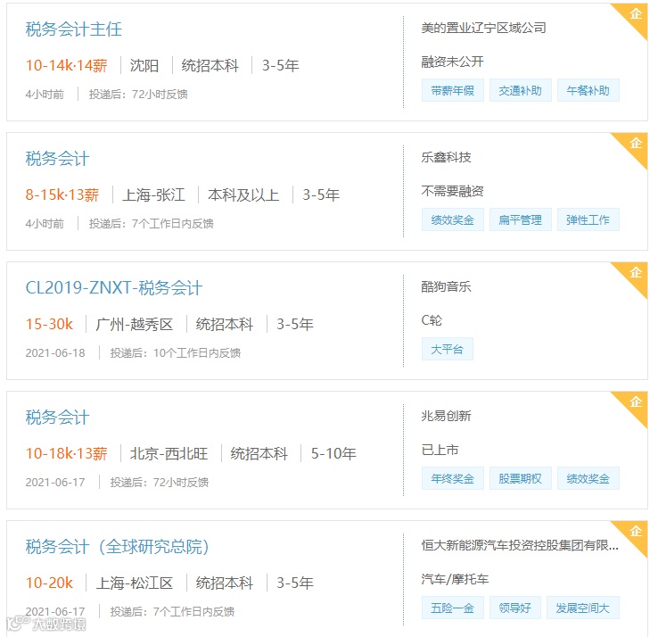This screenshot has height=637, width=650.
Task: Click the 大平台 tag
Action: coord(448,349)
